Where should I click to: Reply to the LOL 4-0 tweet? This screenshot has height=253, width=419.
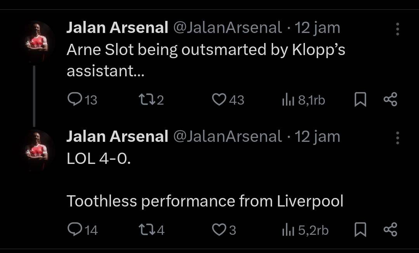(74, 230)
